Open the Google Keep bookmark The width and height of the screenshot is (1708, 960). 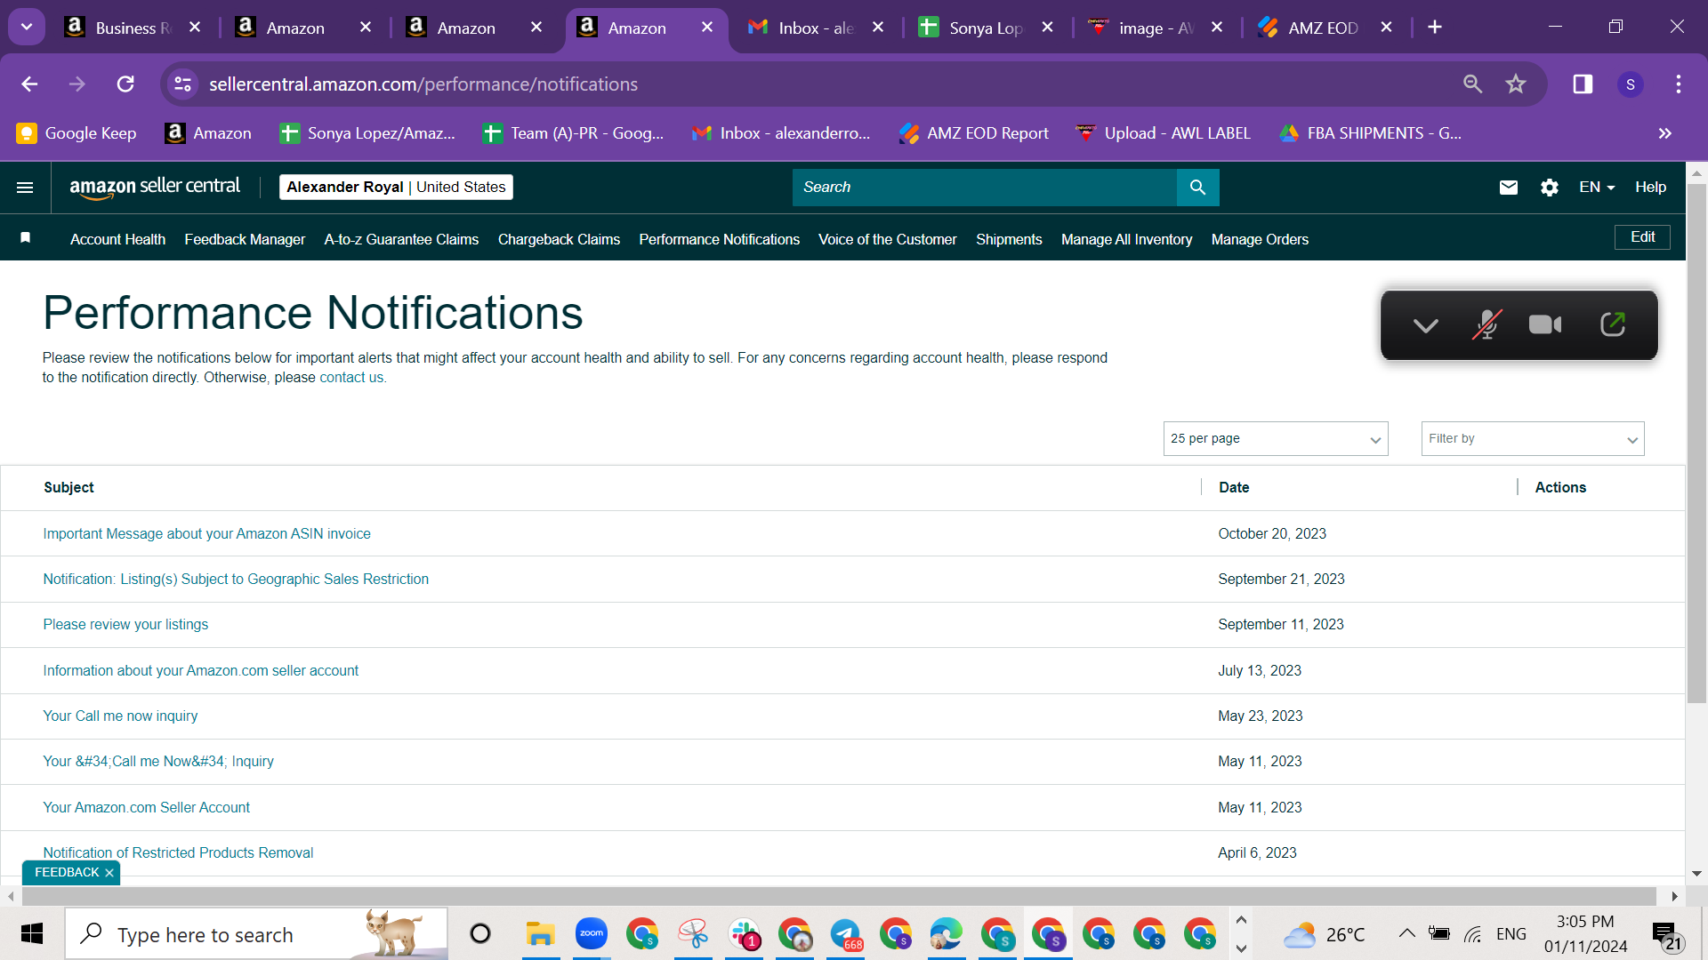(x=77, y=133)
